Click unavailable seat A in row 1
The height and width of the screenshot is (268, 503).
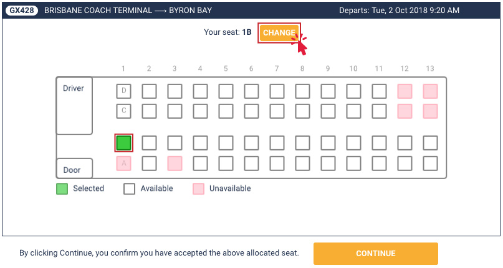coord(124,164)
